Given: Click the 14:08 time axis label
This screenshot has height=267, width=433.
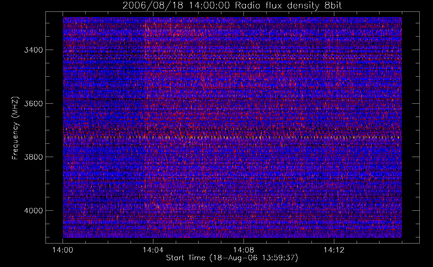Looking at the screenshot, I should point(244,250).
